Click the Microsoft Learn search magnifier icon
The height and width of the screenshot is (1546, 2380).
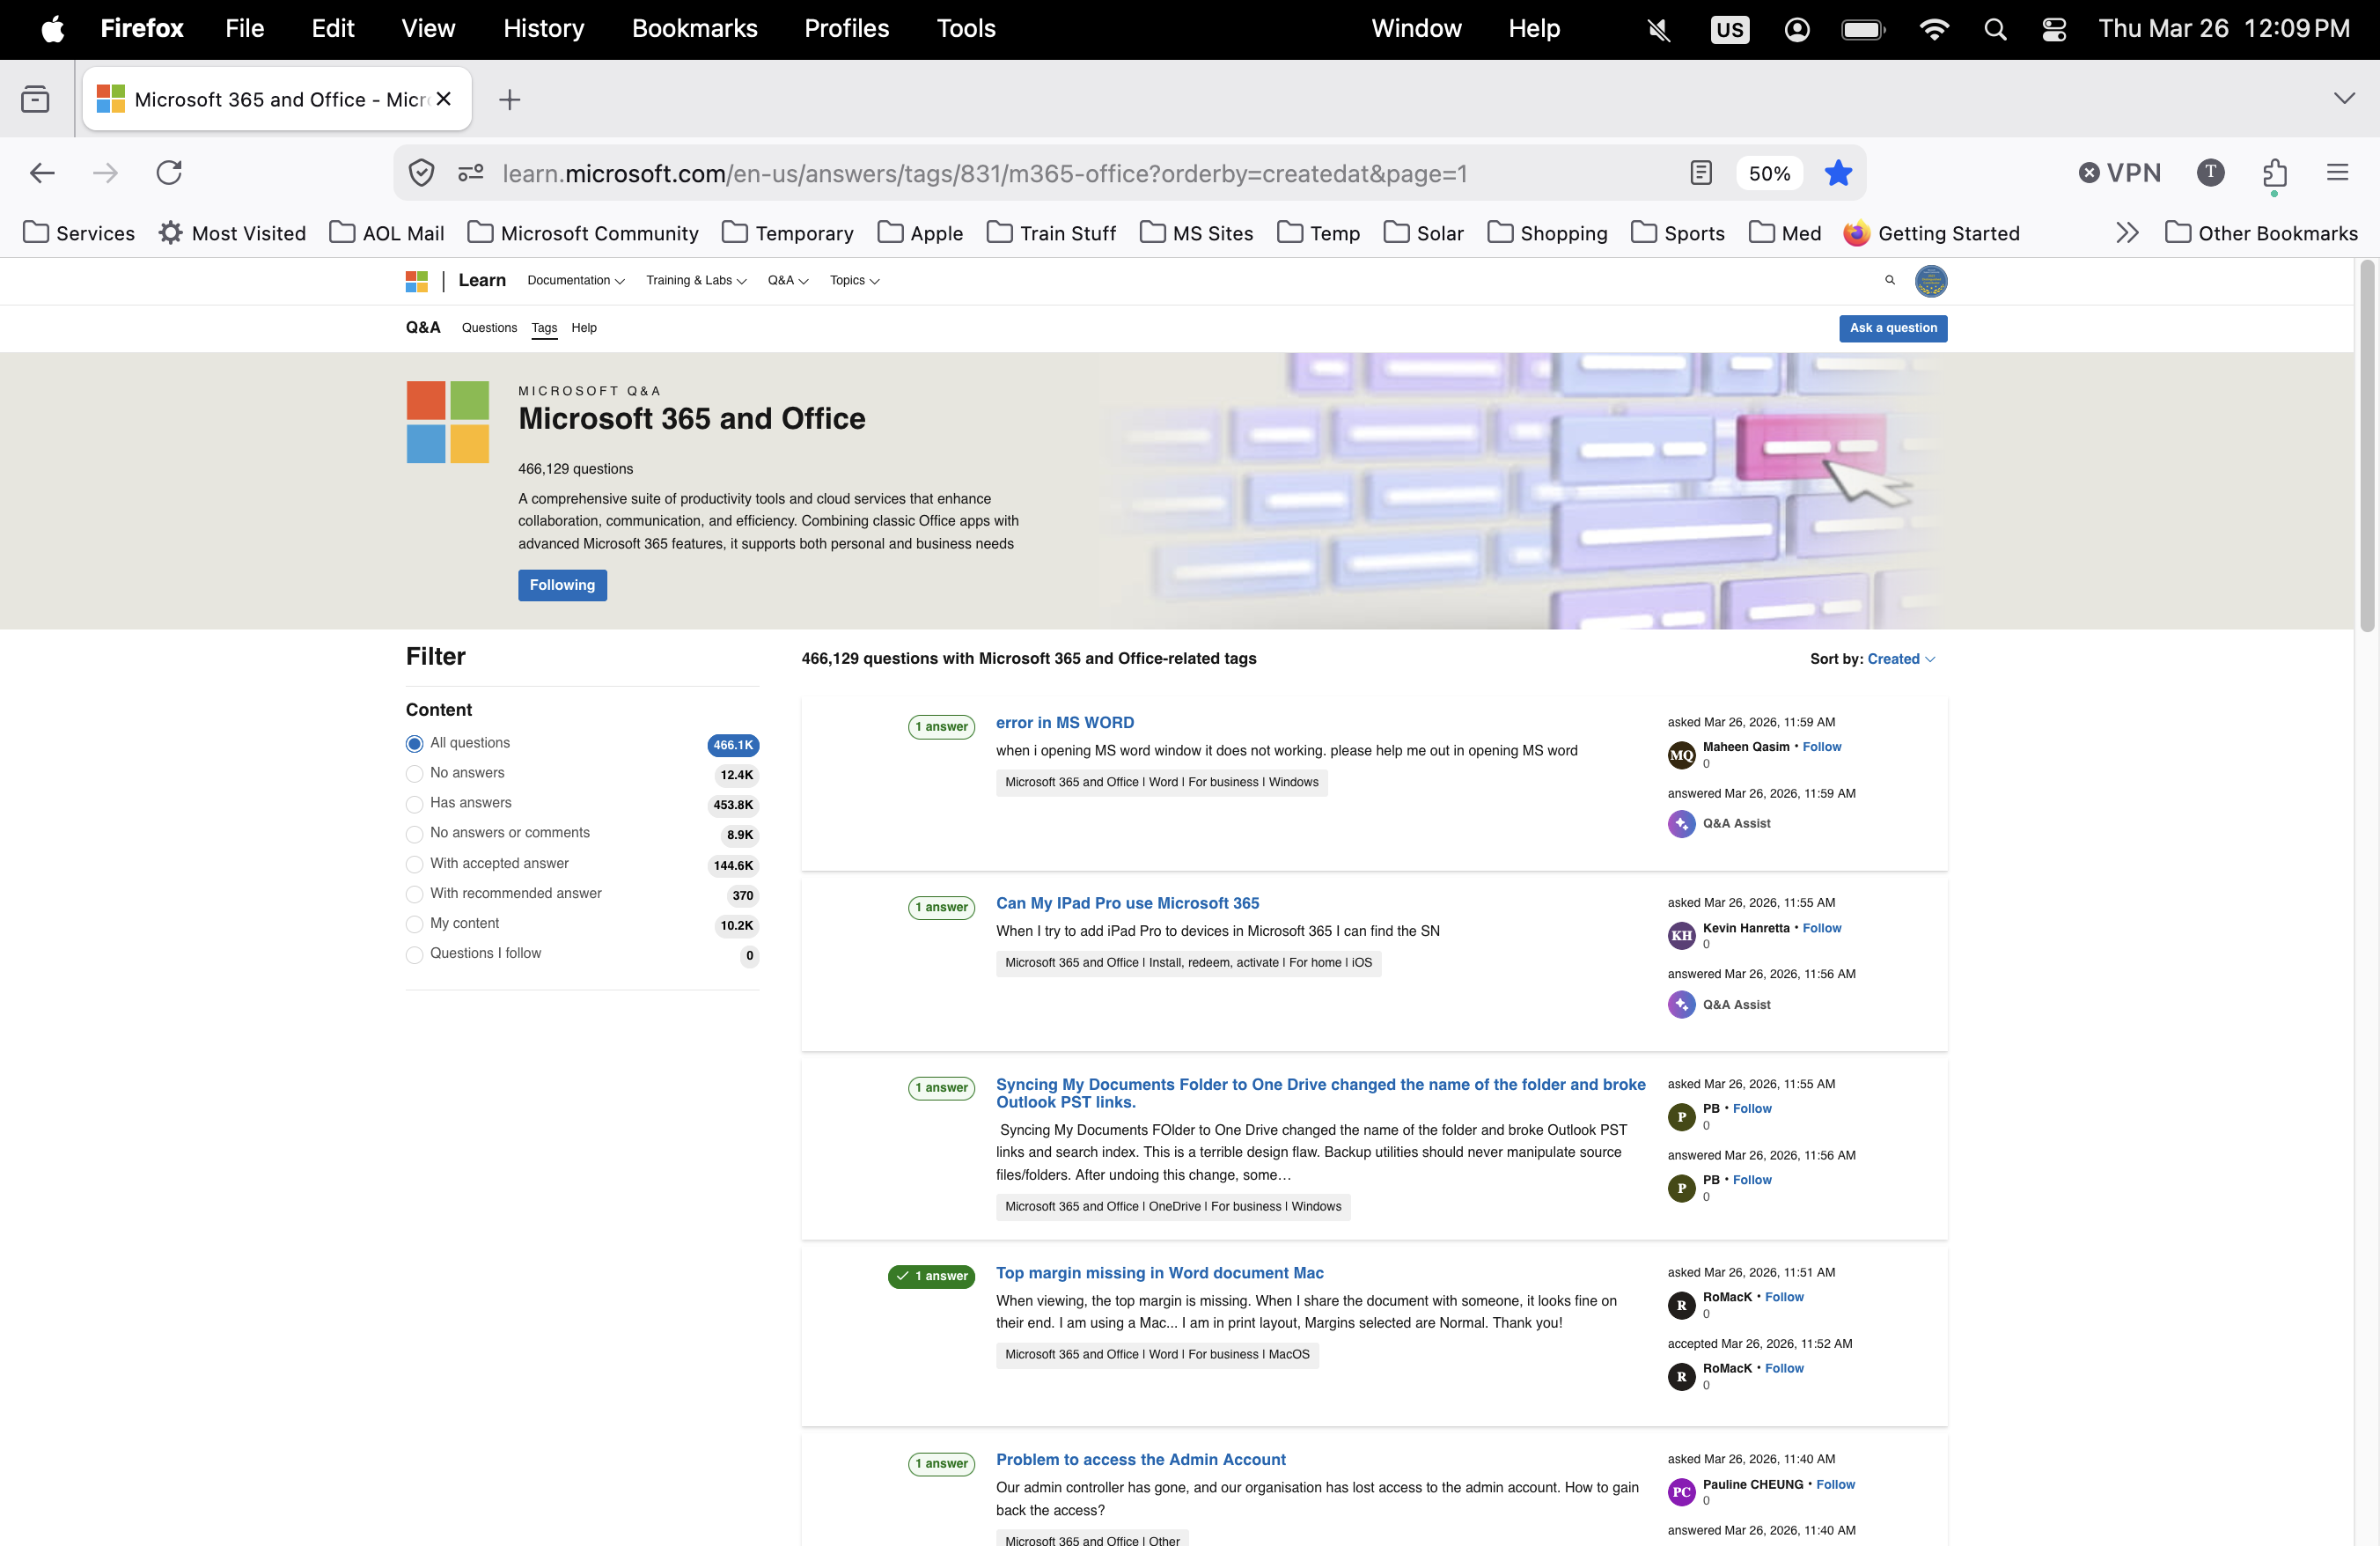pos(1889,280)
